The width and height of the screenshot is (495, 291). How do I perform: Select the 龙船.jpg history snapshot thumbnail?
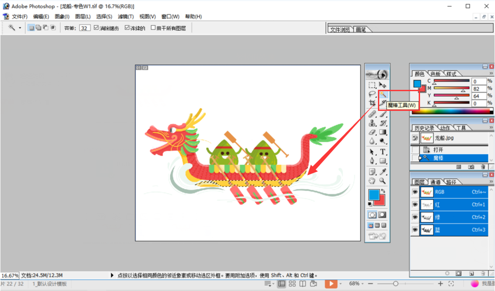pyautogui.click(x=426, y=138)
